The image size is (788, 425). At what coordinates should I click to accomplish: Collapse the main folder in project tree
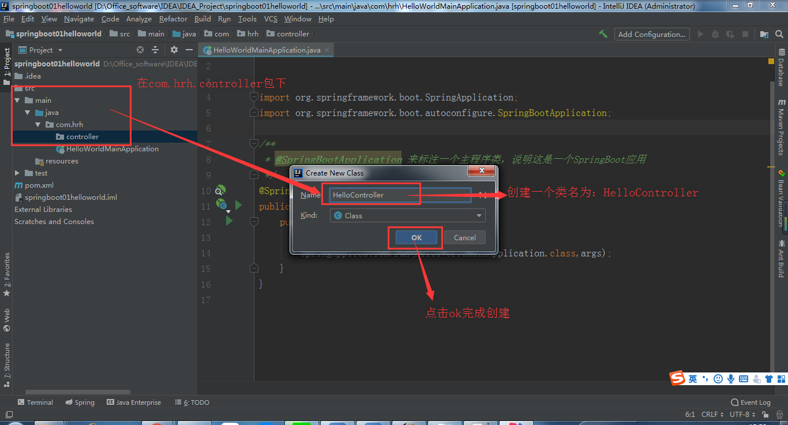pos(17,100)
